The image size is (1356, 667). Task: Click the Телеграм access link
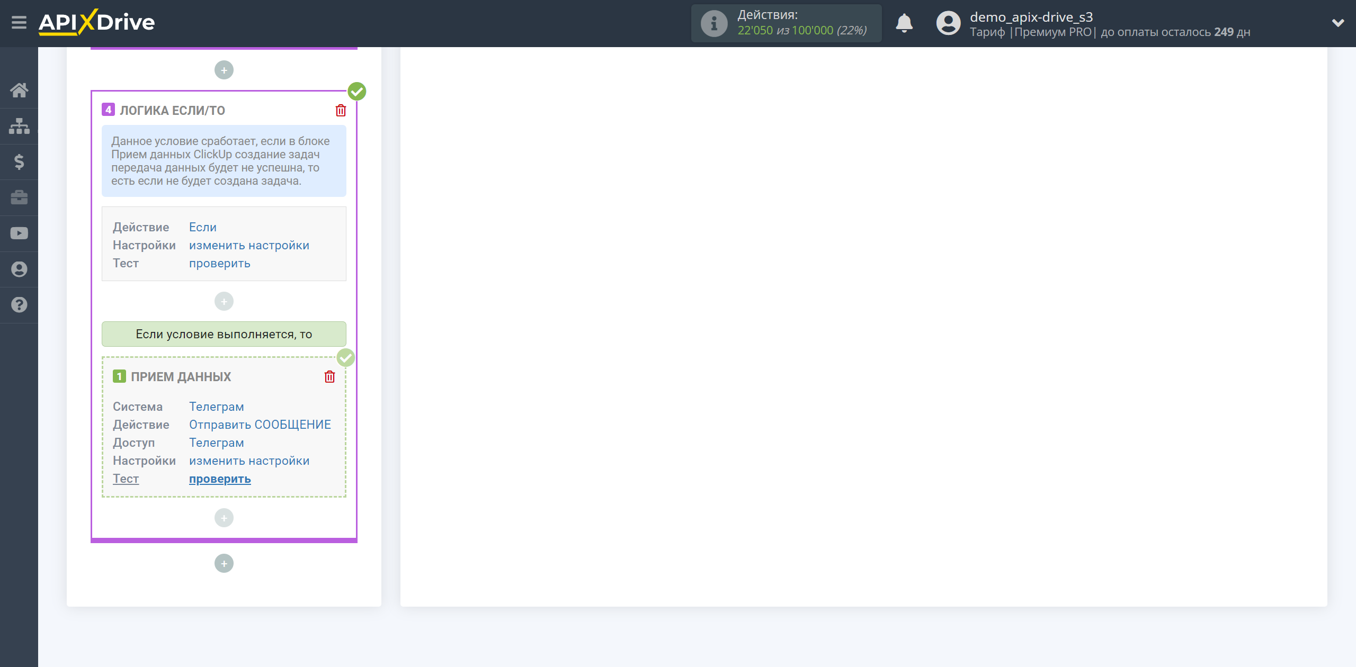click(217, 443)
